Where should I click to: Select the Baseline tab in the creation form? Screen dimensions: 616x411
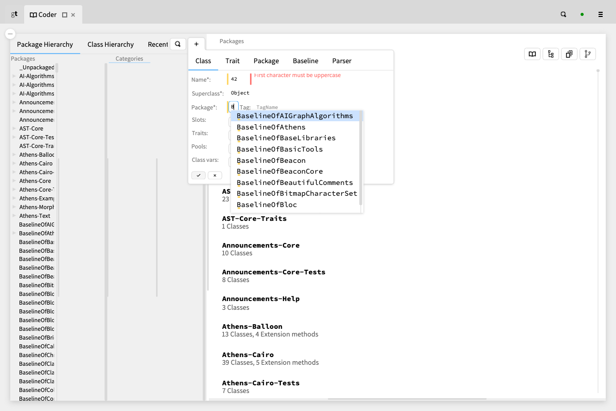click(x=305, y=61)
